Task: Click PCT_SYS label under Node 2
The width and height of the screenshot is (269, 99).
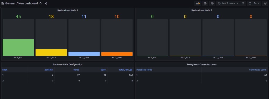Action: point(185,58)
